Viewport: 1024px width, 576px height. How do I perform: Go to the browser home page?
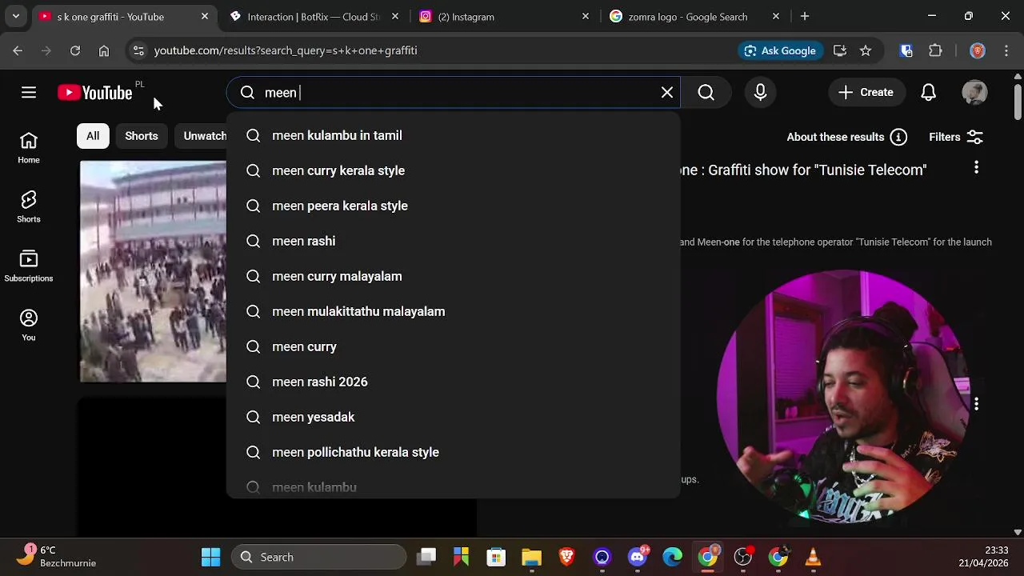104,50
